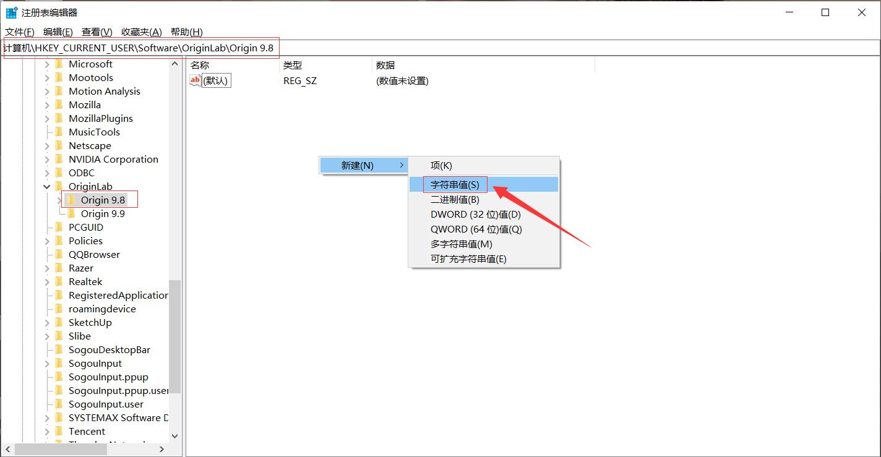Screen dimensions: 881x457
Task: Open the 查看(V) menu
Action: tap(97, 32)
